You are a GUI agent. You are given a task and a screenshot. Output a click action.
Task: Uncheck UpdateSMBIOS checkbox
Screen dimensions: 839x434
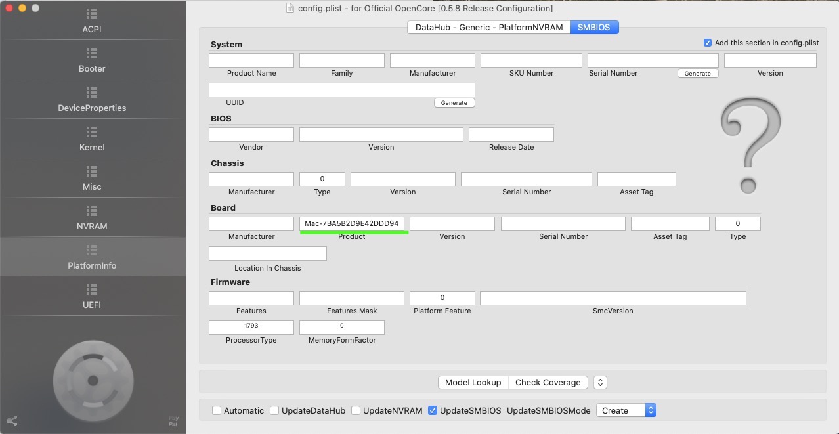coord(433,410)
